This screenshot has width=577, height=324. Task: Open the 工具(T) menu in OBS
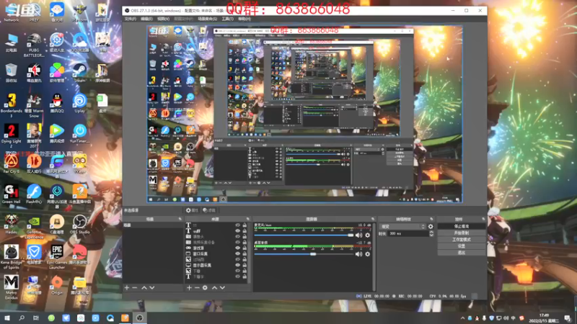pos(227,19)
